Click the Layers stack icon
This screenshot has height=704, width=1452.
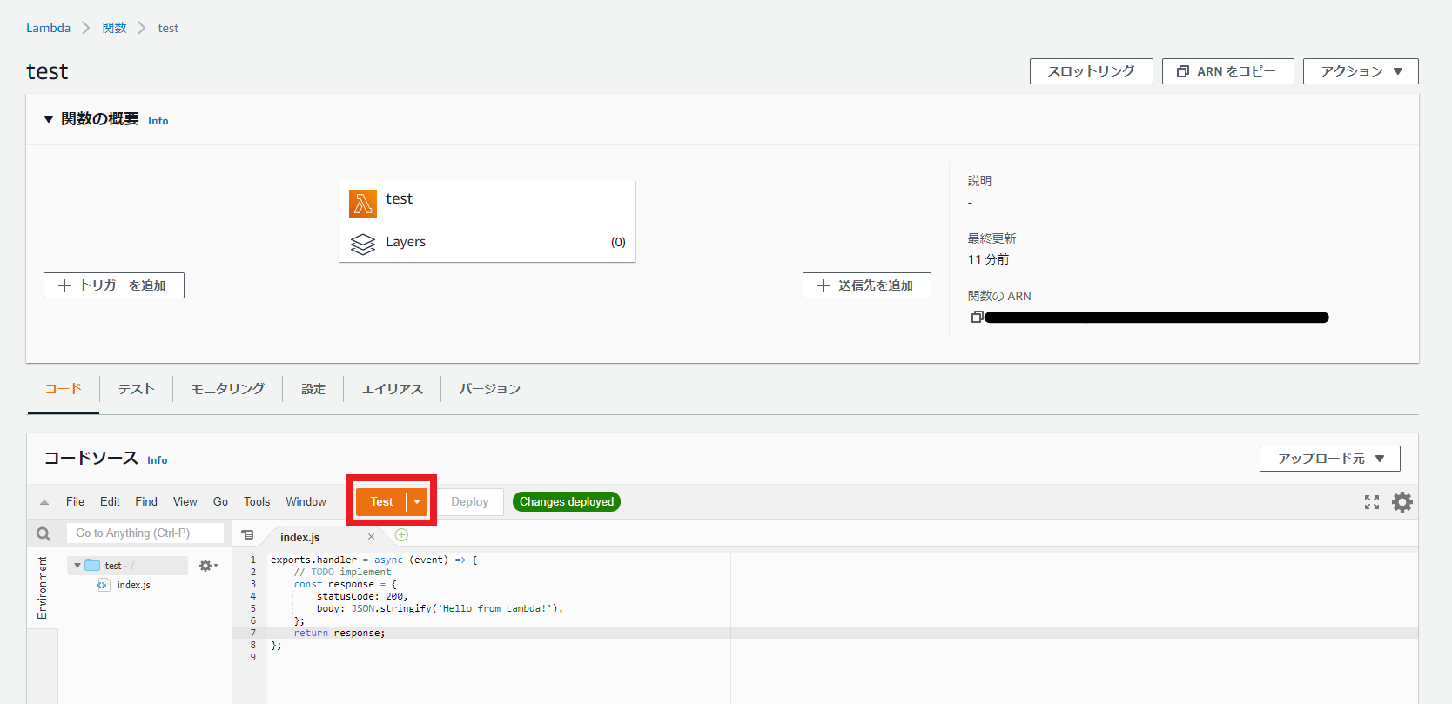[x=363, y=244]
